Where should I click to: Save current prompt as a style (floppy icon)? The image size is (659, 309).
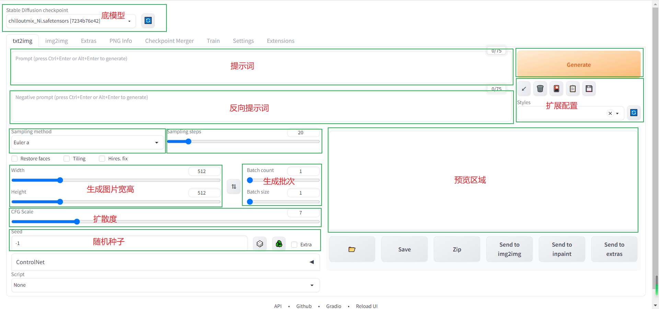(589, 88)
